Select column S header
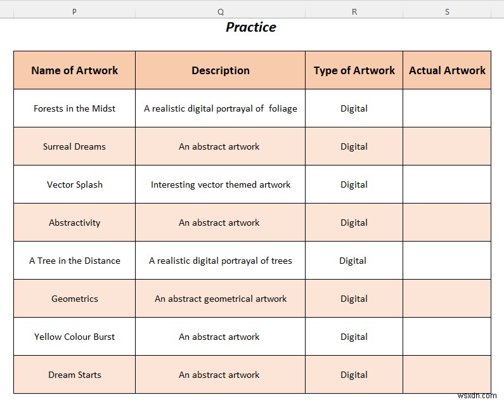This screenshot has height=402, width=504. tap(447, 12)
